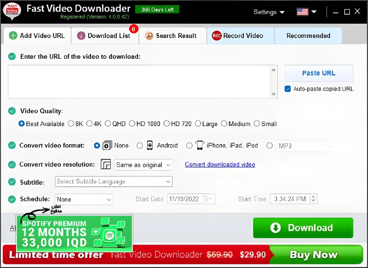Image resolution: width=368 pixels, height=268 pixels.
Task: Click the video resolution layout icon
Action: click(106, 164)
